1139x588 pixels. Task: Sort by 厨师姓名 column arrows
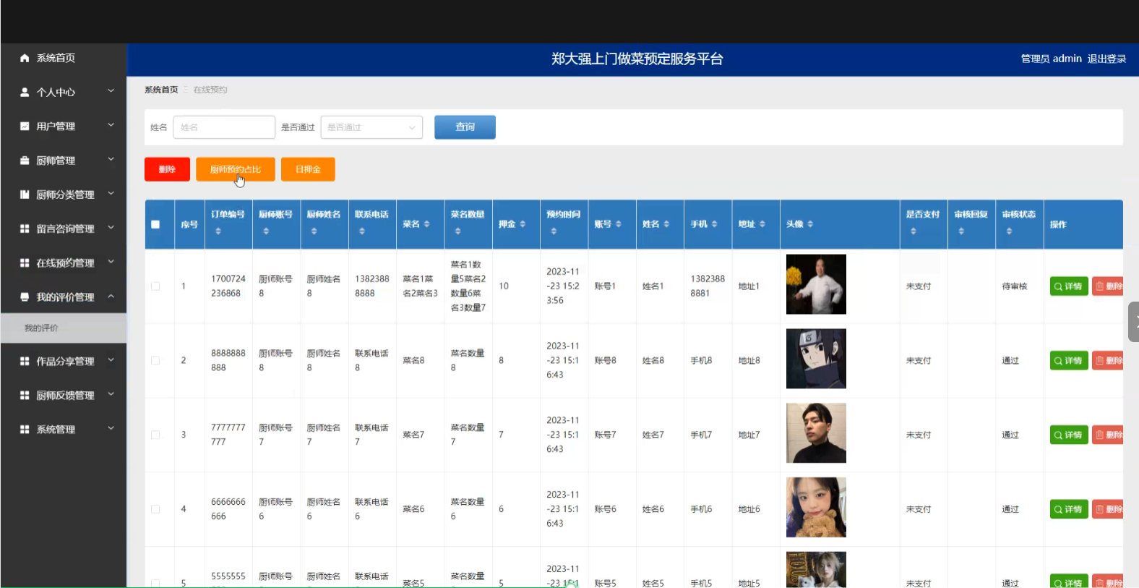[314, 231]
